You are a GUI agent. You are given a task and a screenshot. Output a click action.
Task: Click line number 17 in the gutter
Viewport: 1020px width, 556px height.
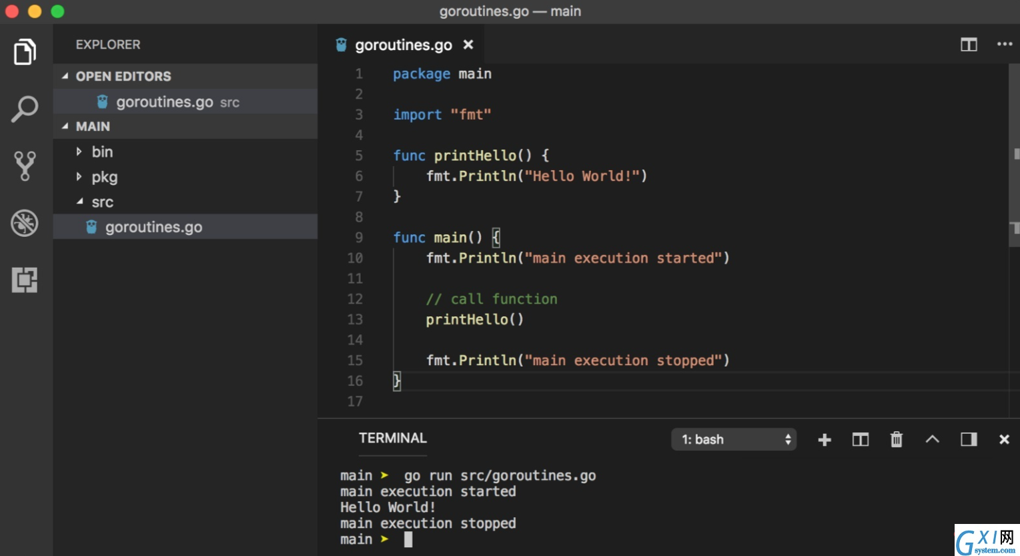pos(355,401)
